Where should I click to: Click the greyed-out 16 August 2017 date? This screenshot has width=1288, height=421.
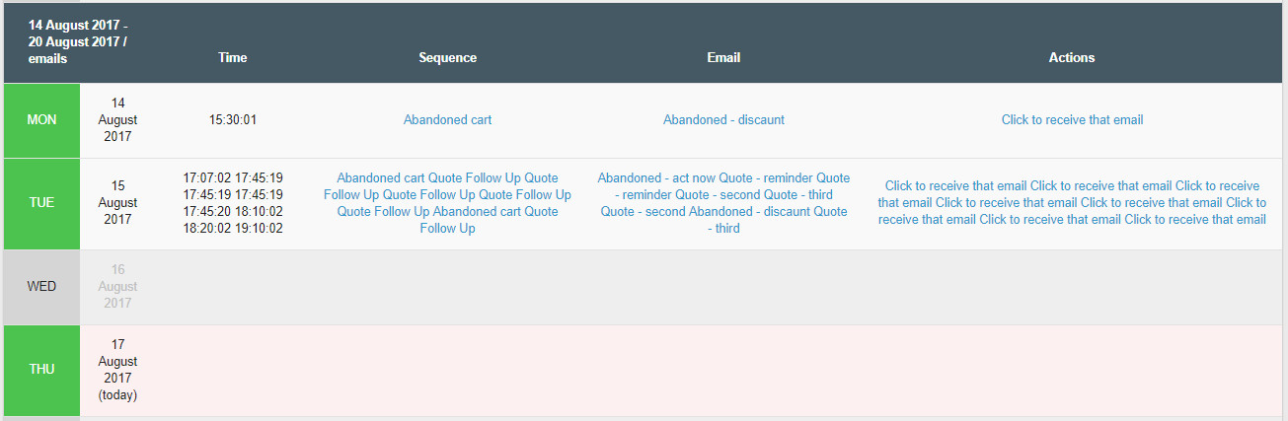(117, 287)
